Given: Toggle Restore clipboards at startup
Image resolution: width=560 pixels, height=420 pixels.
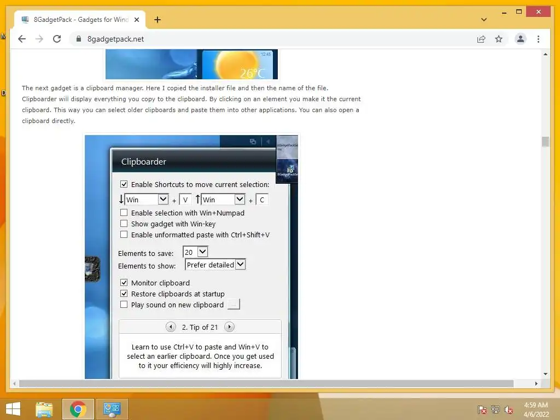Looking at the screenshot, I should 124,294.
